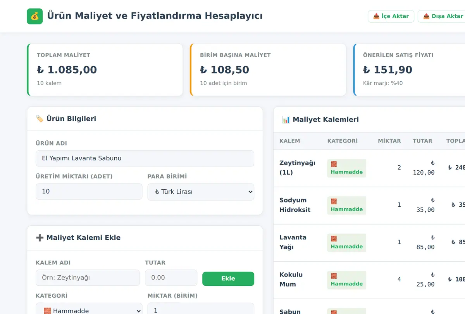Click the plus icon beside Maliyet Kalemi Ekle

[x=40, y=238]
